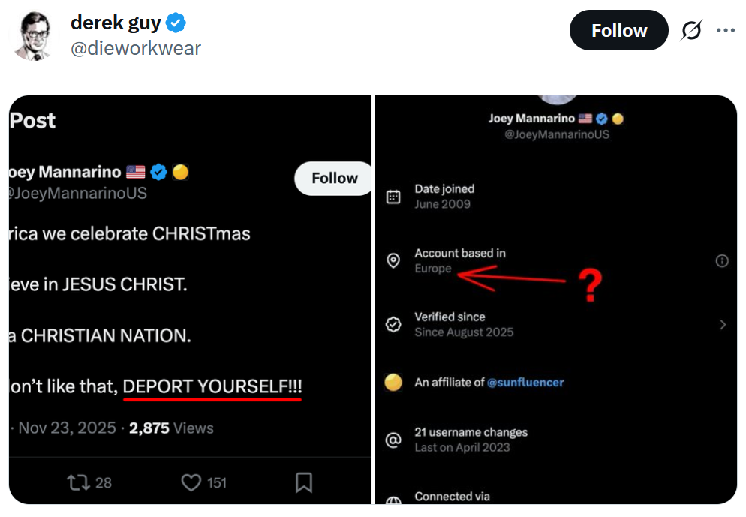
Task: Click the @ icon beside 21 username changes
Action: pyautogui.click(x=393, y=440)
